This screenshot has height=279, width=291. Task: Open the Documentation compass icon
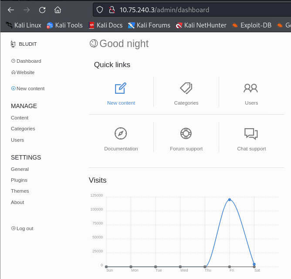(121, 133)
